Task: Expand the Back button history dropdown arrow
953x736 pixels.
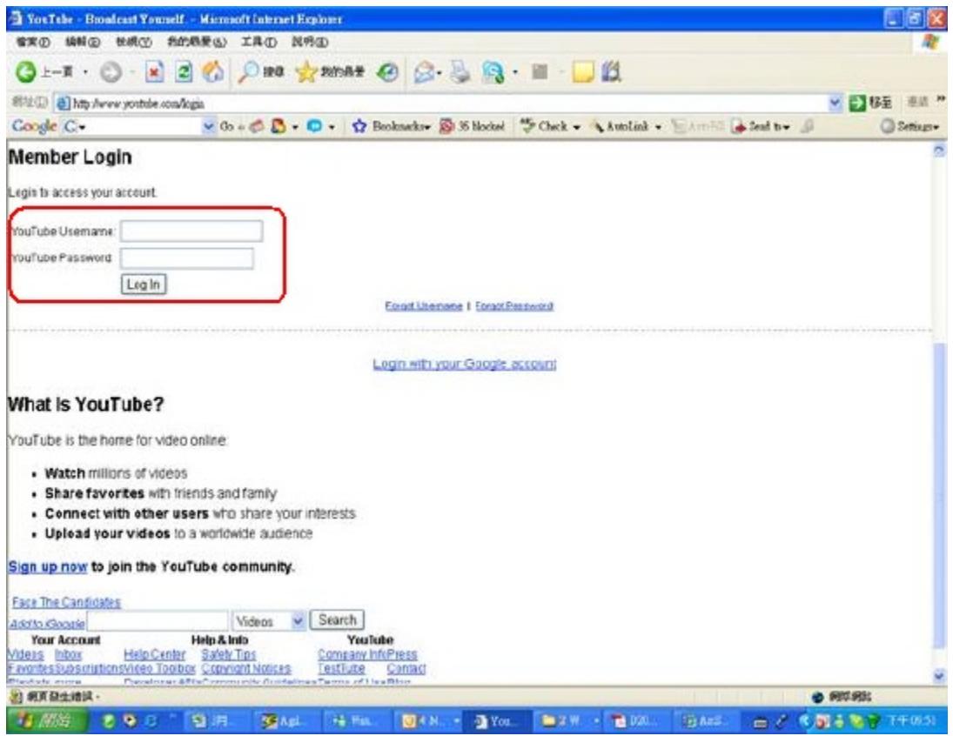Action: pos(84,72)
